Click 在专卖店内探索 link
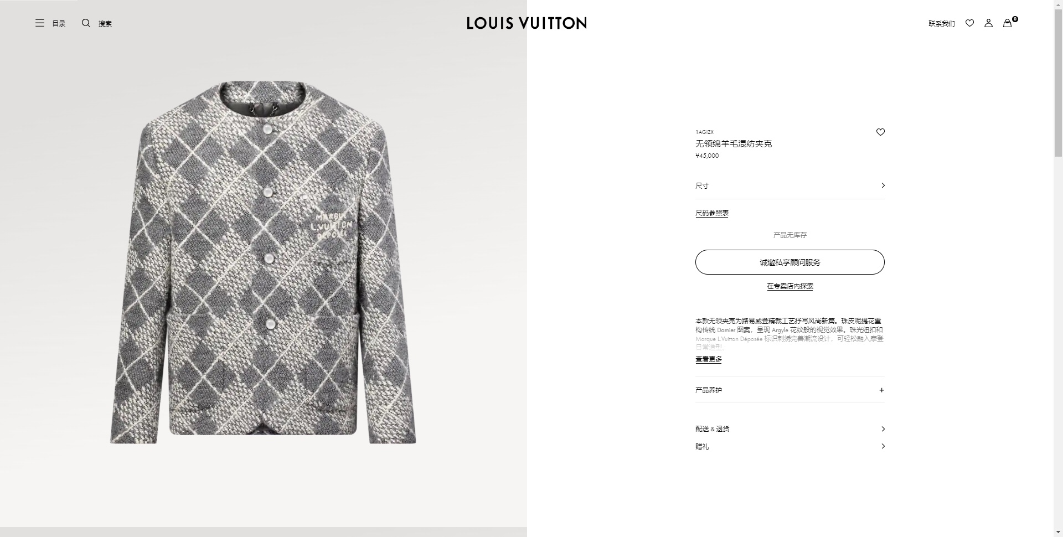1063x537 pixels. click(789, 286)
